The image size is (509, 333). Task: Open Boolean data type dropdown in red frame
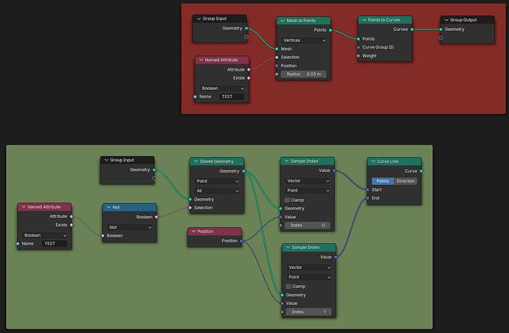coord(222,88)
